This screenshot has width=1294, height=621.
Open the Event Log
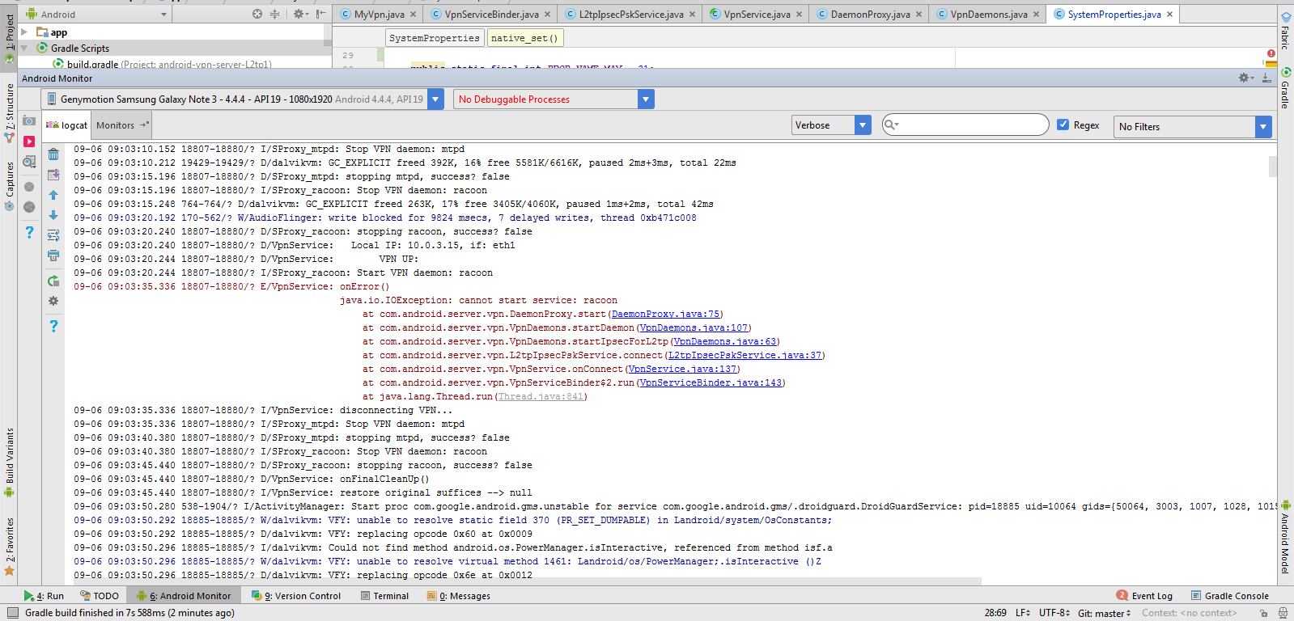[1144, 596]
